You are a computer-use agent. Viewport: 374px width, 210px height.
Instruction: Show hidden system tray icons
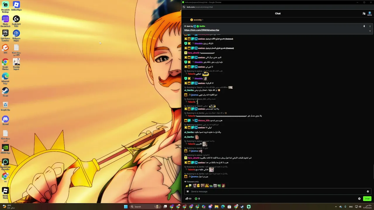pyautogui.click(x=336, y=206)
